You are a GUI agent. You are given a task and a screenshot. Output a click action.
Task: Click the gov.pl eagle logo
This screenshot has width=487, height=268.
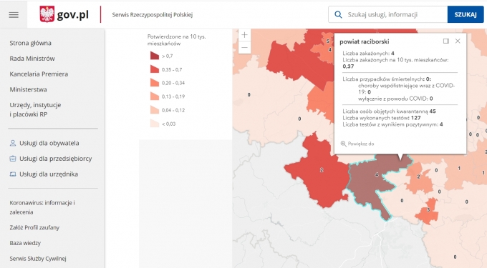[47, 14]
